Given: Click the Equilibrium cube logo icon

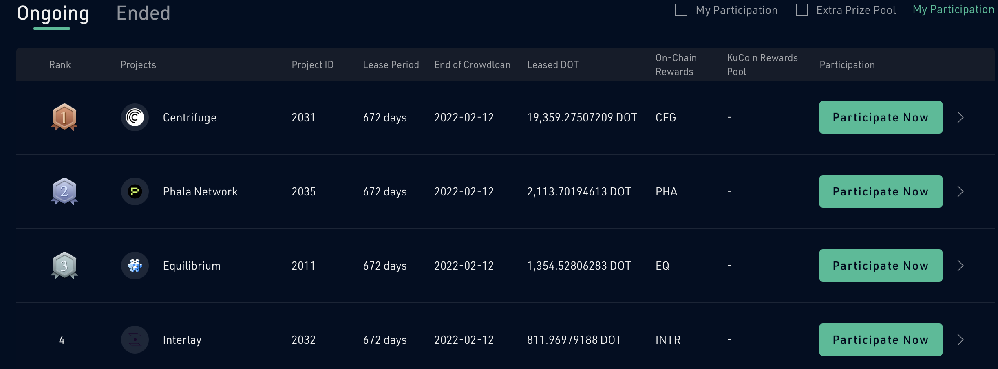Looking at the screenshot, I should click(x=135, y=266).
